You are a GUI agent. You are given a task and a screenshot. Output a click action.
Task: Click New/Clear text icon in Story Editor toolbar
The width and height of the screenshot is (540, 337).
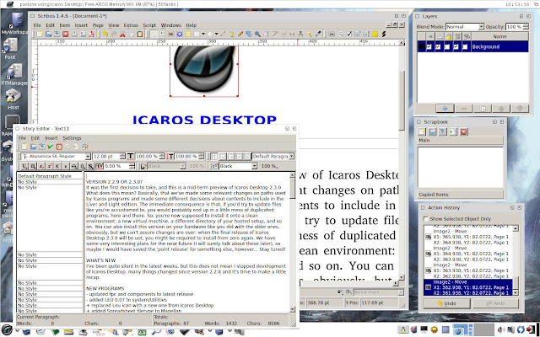click(24, 147)
